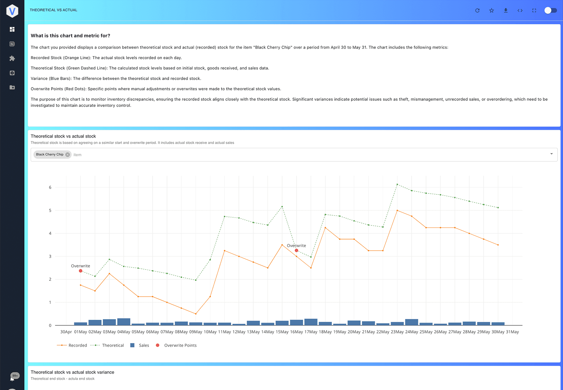This screenshot has height=390, width=563.
Task: Click the Overwrite red dot near 16May
Action: click(x=296, y=250)
